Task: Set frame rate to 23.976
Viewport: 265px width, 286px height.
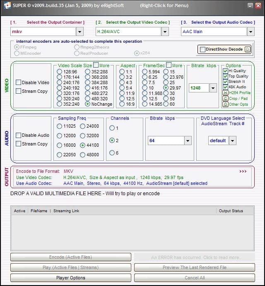Action: [166, 77]
